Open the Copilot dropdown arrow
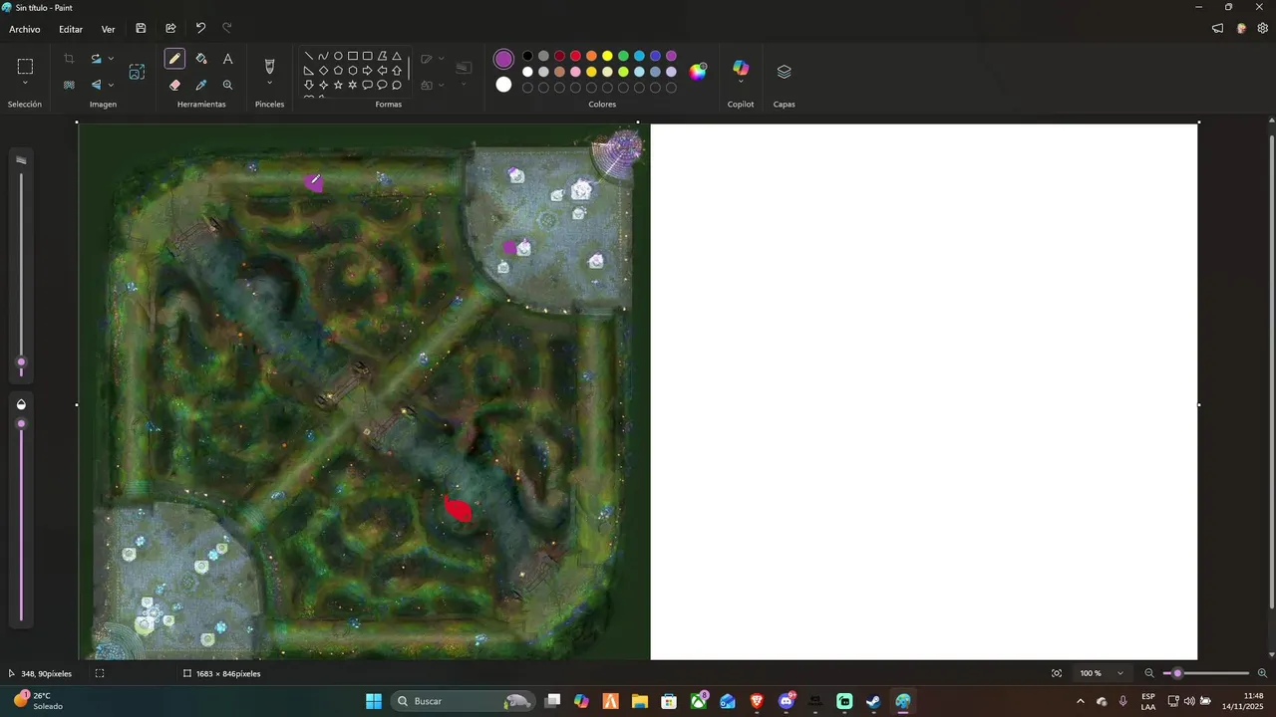Viewport: 1276px width, 717px height. pos(741,83)
